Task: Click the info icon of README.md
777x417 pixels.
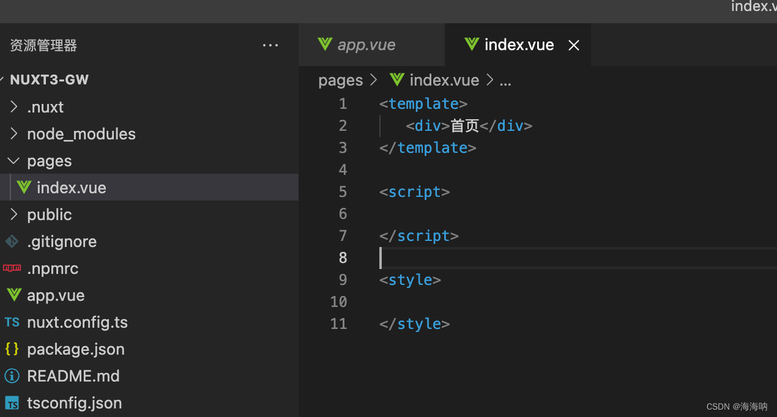Action: 12,375
